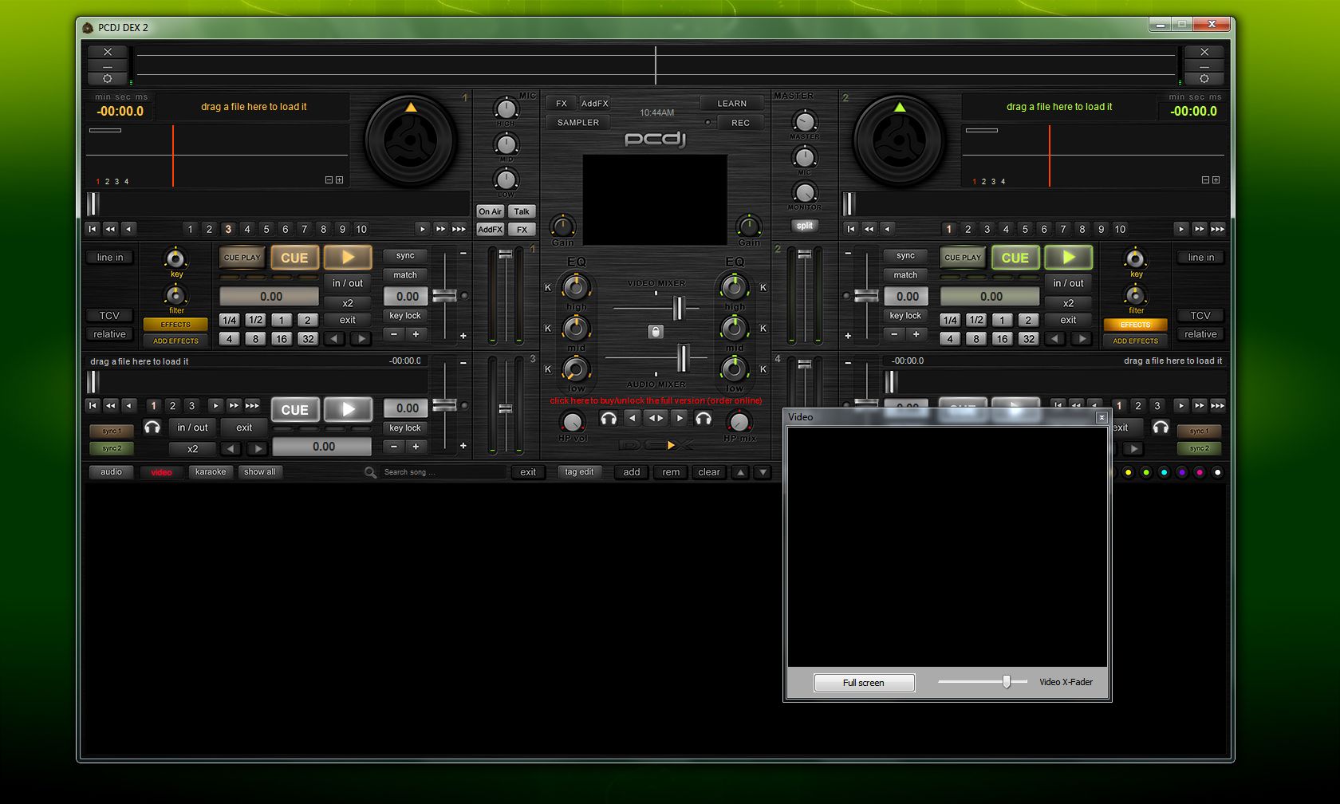The image size is (1340, 804).
Task: Click the HP vol knob
Action: [x=572, y=421]
